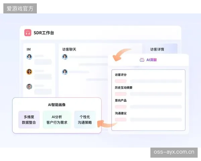
Task: Click the pink tag under 历史互动摘要
Action: 121,94
